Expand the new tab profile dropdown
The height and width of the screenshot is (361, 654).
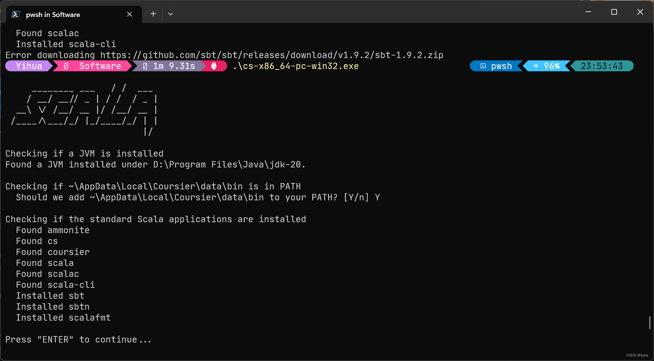click(x=170, y=14)
